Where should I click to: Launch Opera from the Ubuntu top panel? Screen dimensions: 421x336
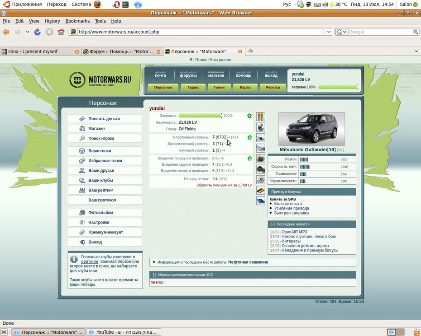tap(116, 5)
